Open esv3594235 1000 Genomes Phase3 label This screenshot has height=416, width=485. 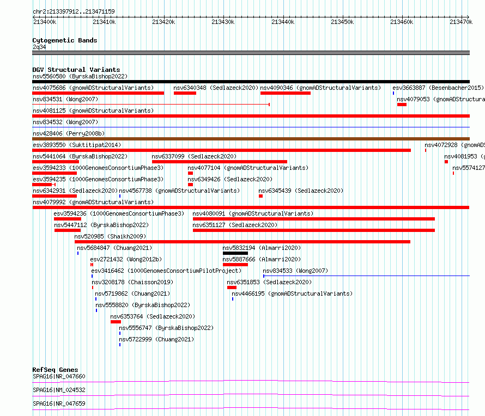click(98, 179)
